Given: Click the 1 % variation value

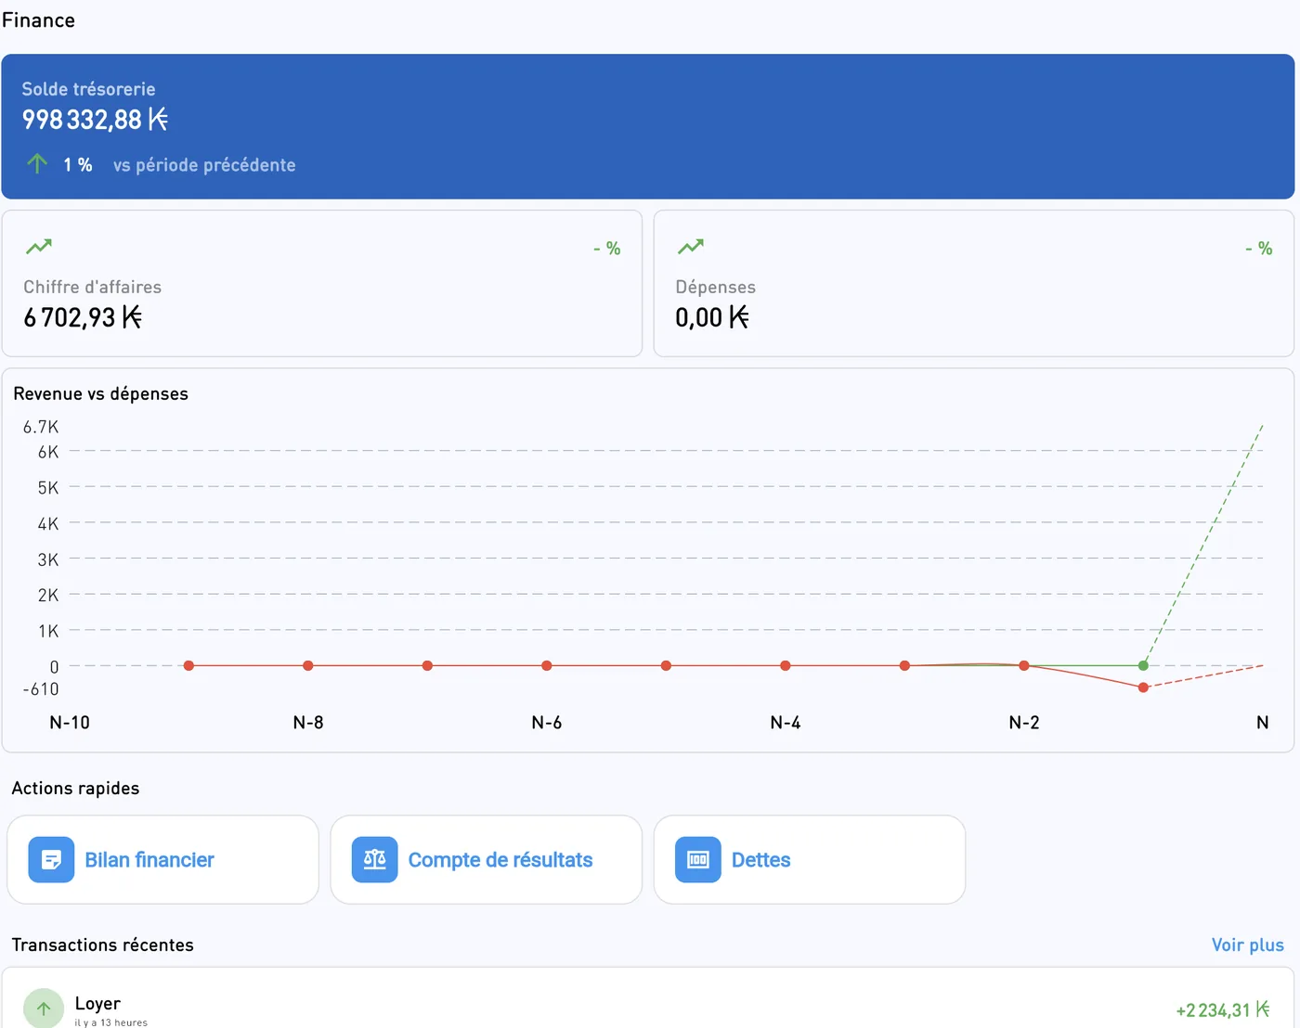Looking at the screenshot, I should 78,165.
